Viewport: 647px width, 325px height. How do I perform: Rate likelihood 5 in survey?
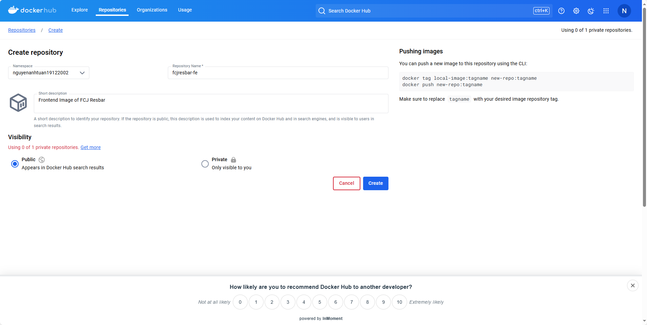[320, 302]
